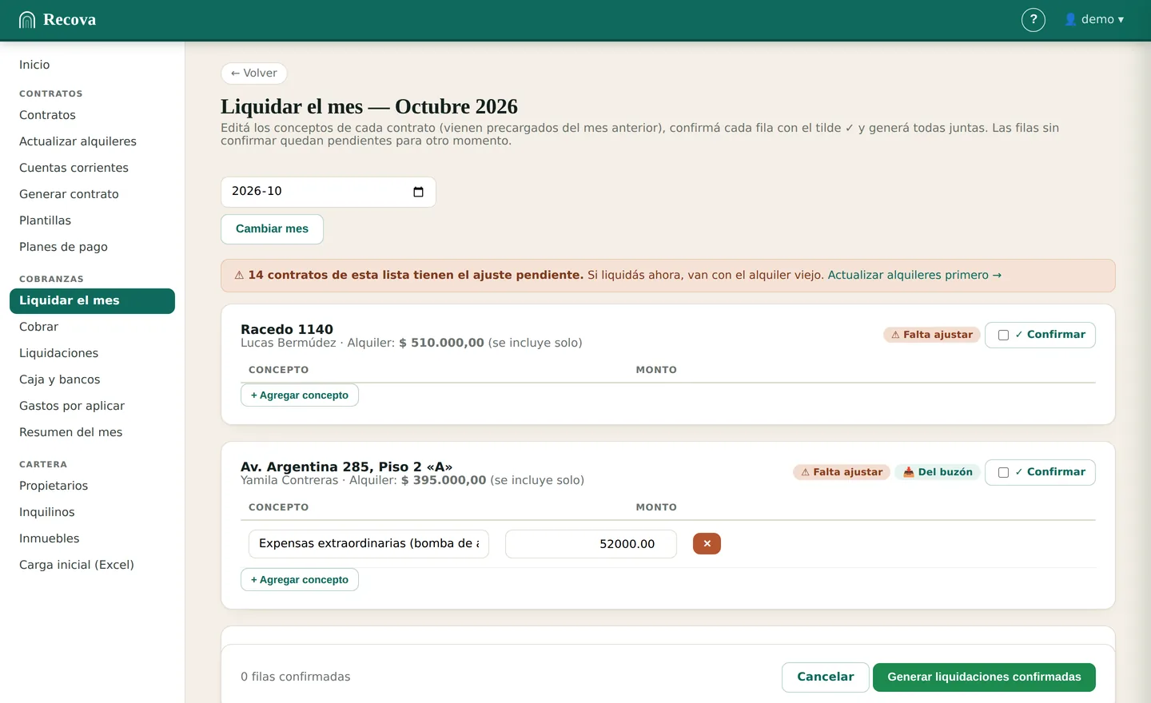Click the Racedo 1140 contract title
Viewport: 1151px width, 703px height.
click(287, 329)
